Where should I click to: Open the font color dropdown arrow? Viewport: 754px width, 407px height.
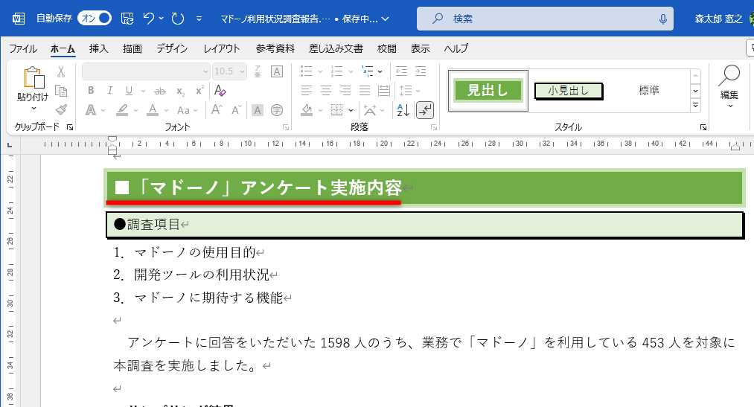point(167,110)
